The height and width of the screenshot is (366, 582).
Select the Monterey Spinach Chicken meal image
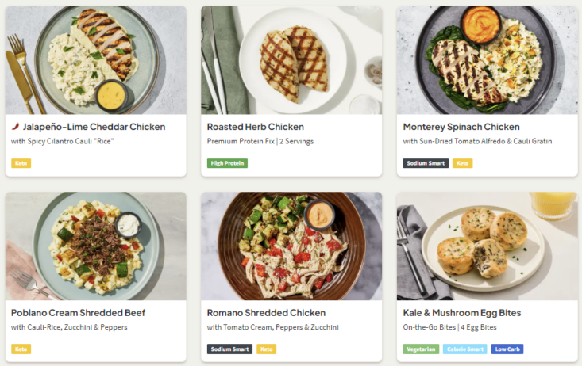(x=487, y=61)
